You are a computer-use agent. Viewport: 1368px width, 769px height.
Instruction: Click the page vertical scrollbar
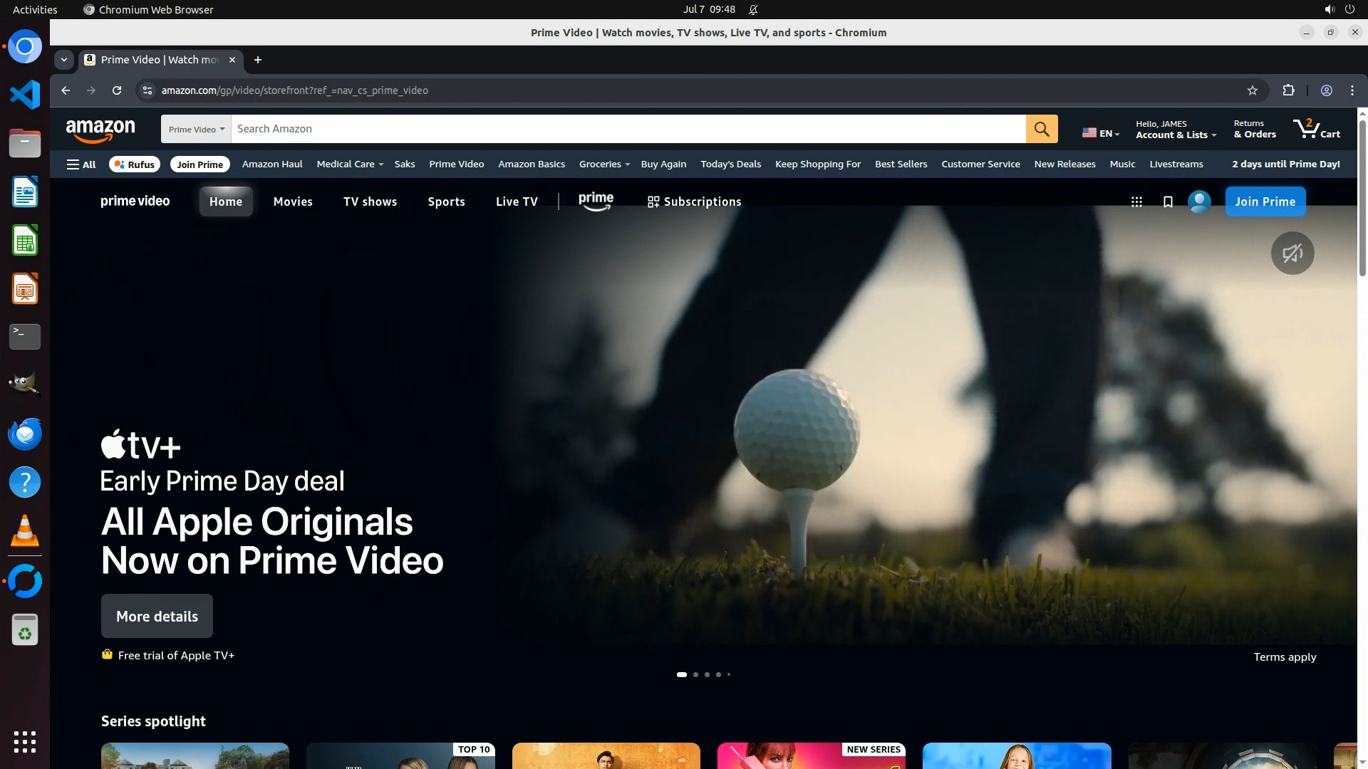(1362, 199)
